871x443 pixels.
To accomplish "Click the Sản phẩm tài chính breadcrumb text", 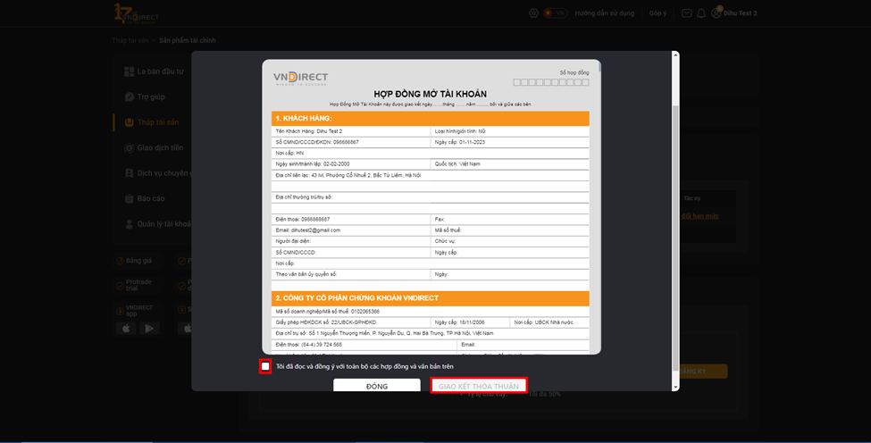I will tap(188, 40).
